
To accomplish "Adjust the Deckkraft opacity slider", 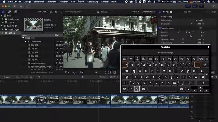I will click(192, 24).
